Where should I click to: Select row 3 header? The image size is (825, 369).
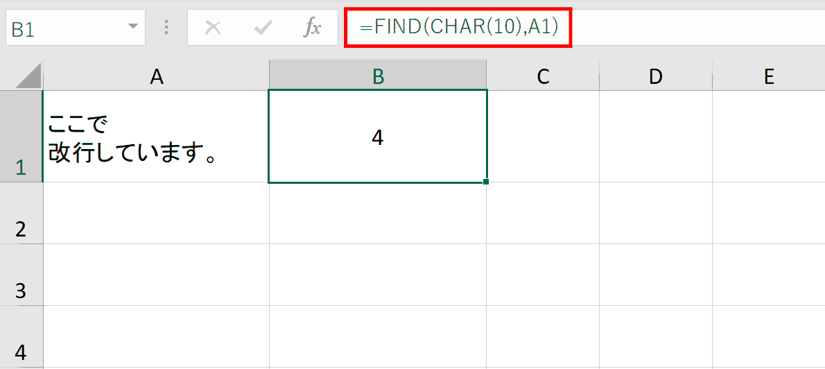click(21, 275)
